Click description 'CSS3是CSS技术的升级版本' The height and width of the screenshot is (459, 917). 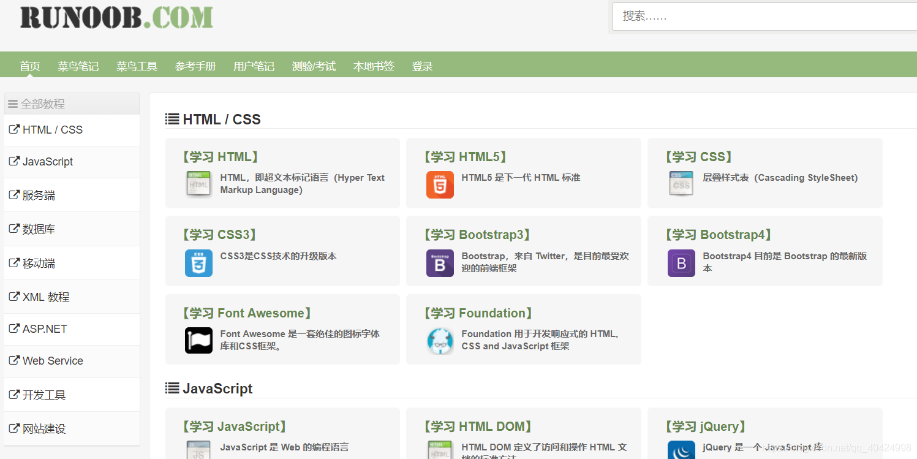coord(278,256)
